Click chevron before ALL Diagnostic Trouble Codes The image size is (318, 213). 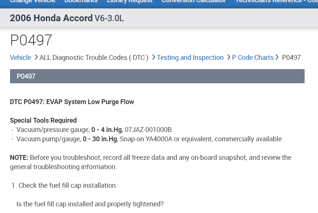[36, 57]
